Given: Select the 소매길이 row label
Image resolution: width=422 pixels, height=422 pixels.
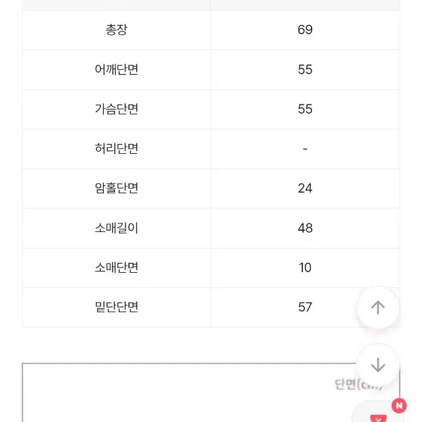Looking at the screenshot, I should point(116,228).
